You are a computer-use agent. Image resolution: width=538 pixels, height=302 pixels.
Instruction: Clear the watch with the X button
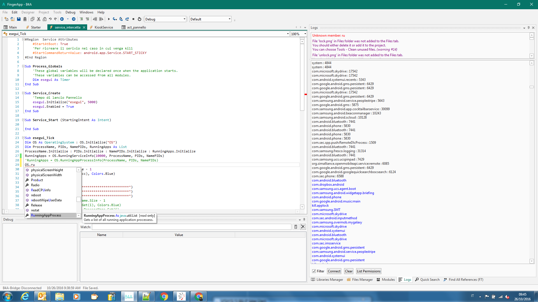tap(303, 227)
